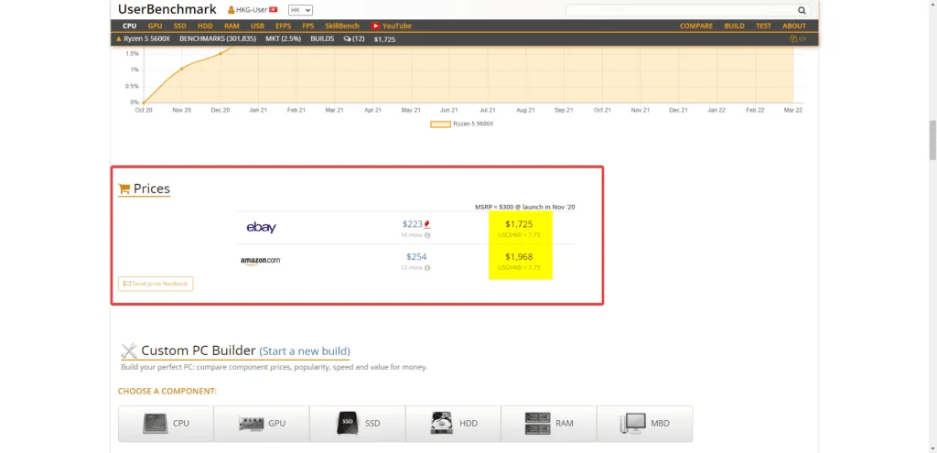Click the UserBenchmark site title

167,9
